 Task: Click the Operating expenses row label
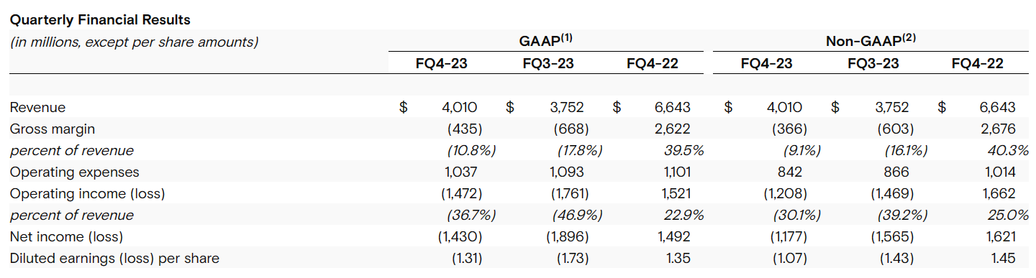(x=74, y=172)
